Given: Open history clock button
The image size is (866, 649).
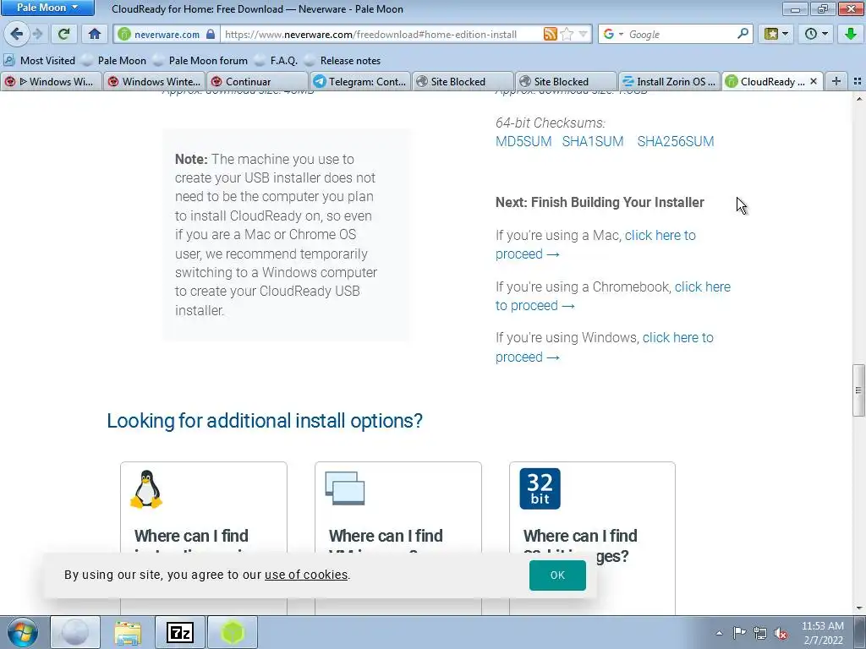Looking at the screenshot, I should coord(816,34).
